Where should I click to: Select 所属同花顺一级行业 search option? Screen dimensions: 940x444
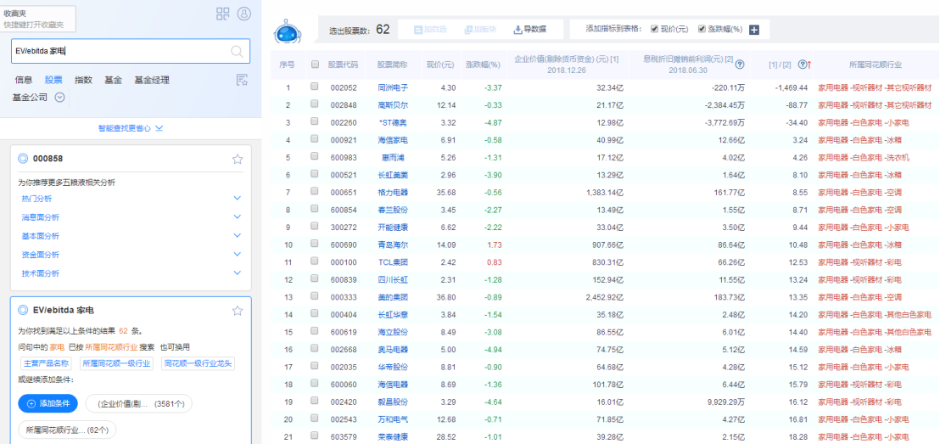pyautogui.click(x=117, y=363)
